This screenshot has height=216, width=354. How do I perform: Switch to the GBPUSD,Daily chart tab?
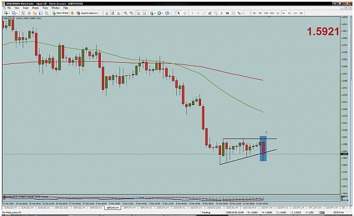pos(61,208)
